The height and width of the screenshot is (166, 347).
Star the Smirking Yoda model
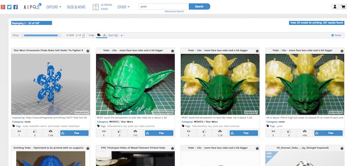88,148
